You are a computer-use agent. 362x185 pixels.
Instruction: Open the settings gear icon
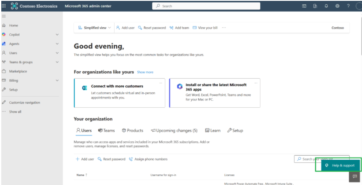pos(337,6)
